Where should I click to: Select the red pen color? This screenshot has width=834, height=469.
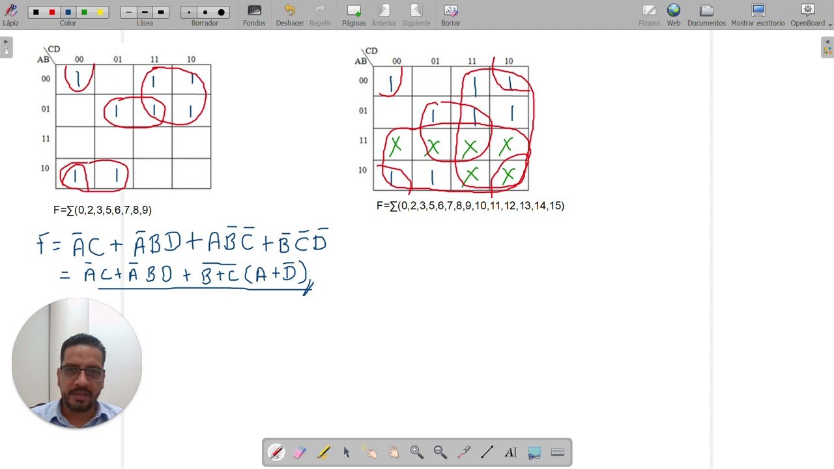52,12
